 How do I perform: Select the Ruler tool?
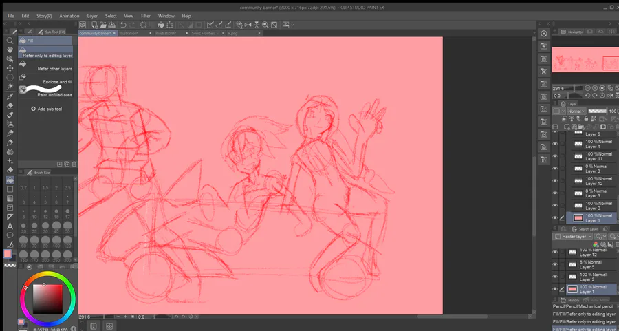pos(10,217)
